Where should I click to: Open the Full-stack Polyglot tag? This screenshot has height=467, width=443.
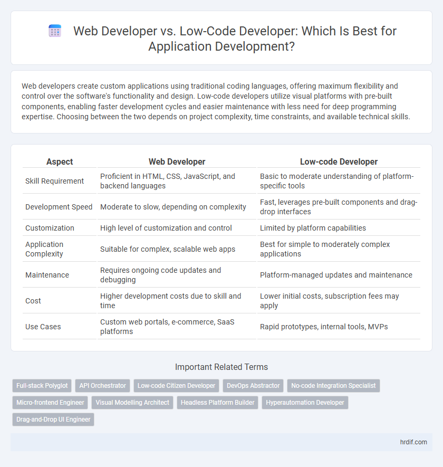point(42,385)
